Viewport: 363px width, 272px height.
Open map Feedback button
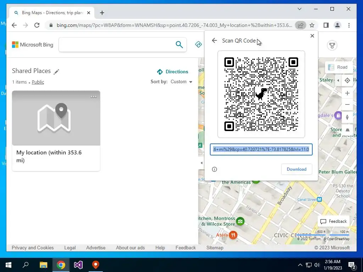334,221
